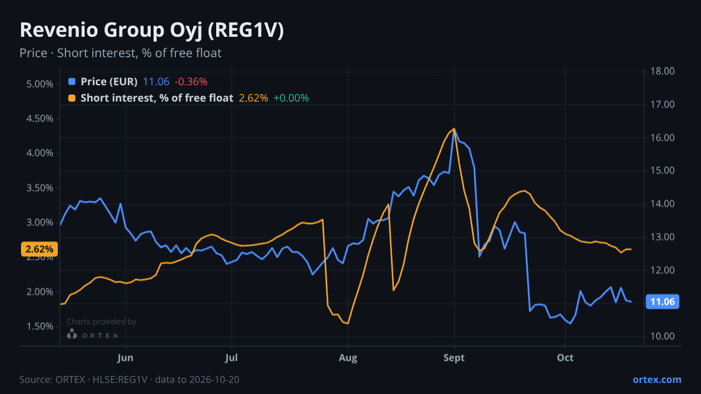Click the orange 2.62% axis marker
701x394 pixels.
pyautogui.click(x=39, y=249)
